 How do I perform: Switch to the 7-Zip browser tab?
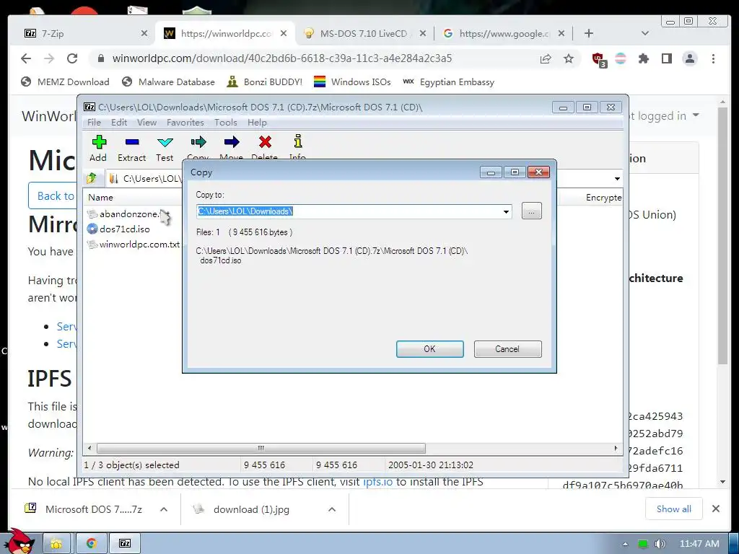point(85,33)
